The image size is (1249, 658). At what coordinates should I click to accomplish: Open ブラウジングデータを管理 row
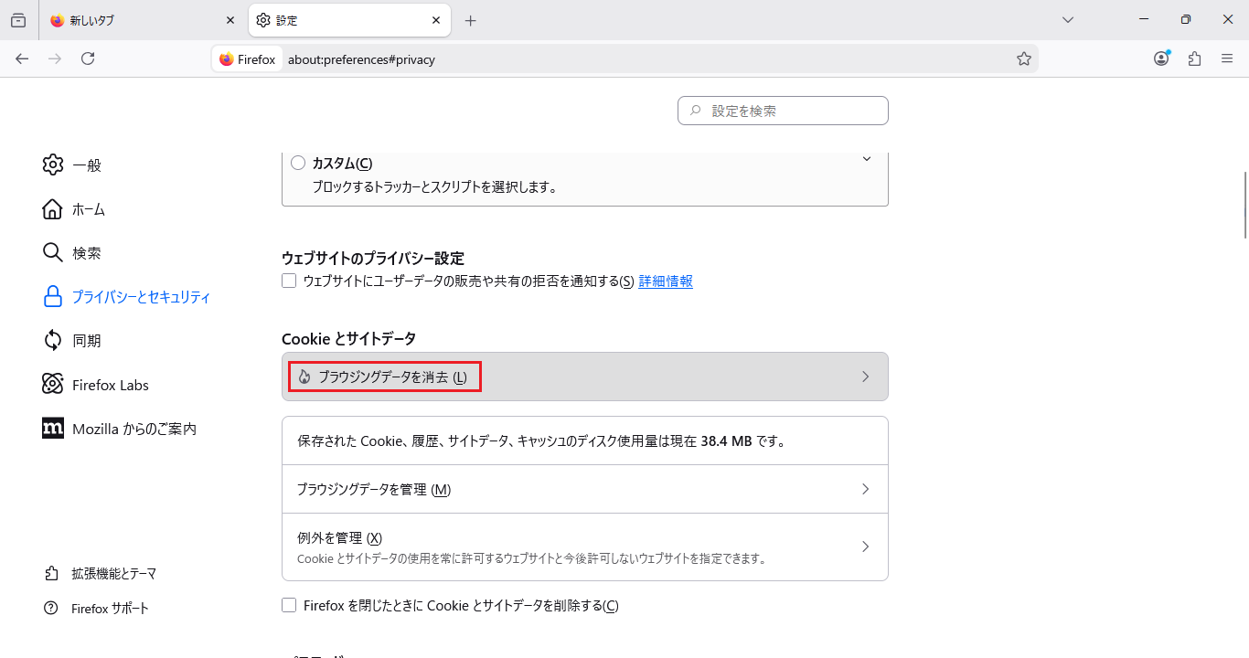tap(584, 489)
